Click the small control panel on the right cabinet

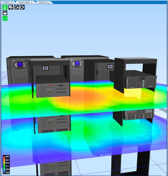(110, 67)
